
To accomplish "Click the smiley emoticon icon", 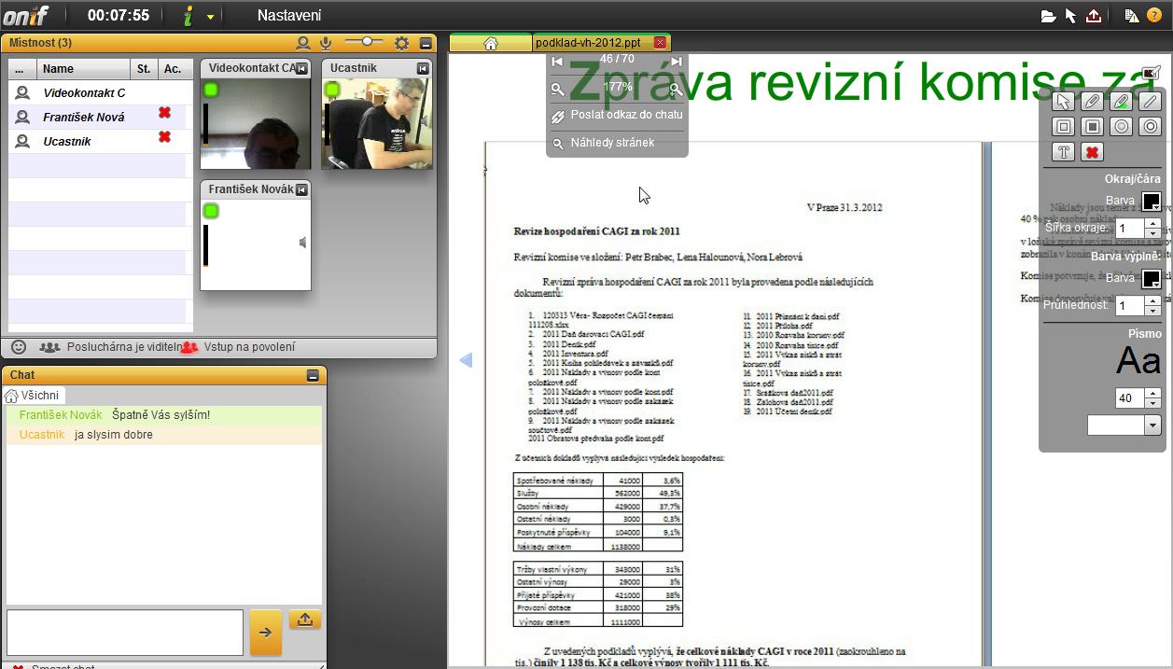I will [x=19, y=347].
